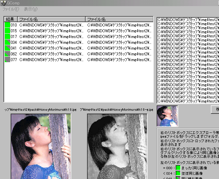Open the ファイル(F) menu

(11, 9)
